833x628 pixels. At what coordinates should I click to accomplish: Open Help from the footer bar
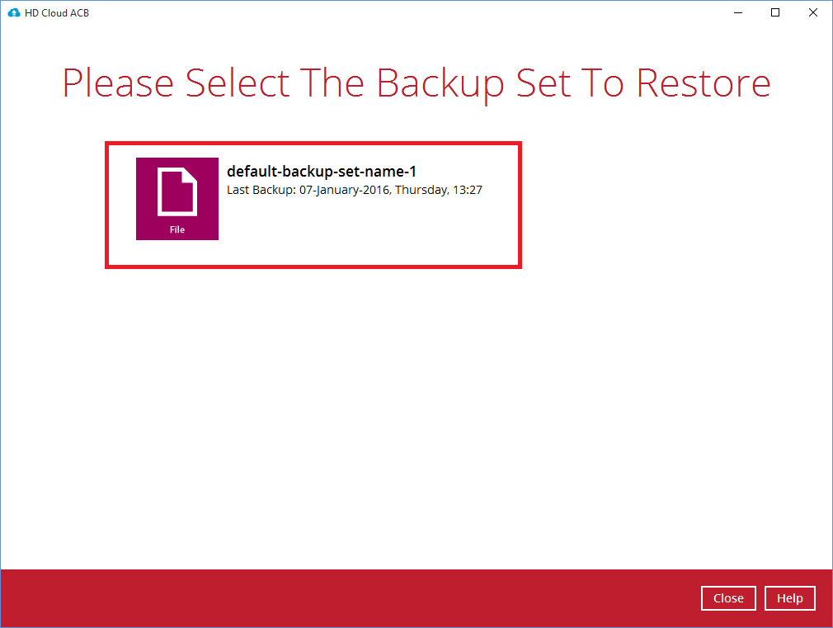(789, 598)
